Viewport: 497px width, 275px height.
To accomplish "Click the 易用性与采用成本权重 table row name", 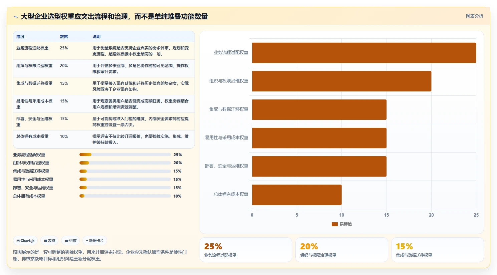I will pos(35,104).
